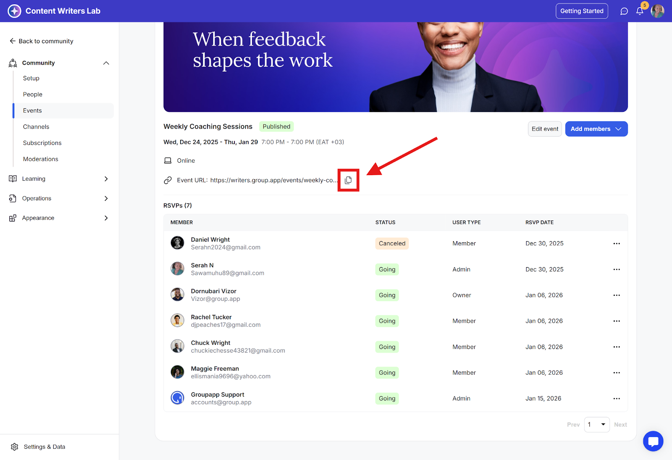
Task: Expand the Learning section chevron
Action: coord(106,179)
